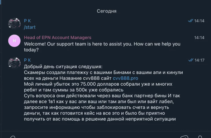The width and height of the screenshot is (211, 138).
Task: Click the microphone voice message icon
Action: [200, 137]
